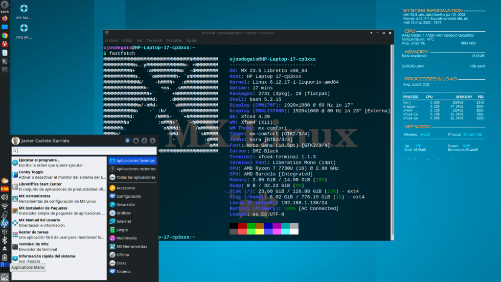
Task: Select the Oficina category
Action: tap(132, 255)
